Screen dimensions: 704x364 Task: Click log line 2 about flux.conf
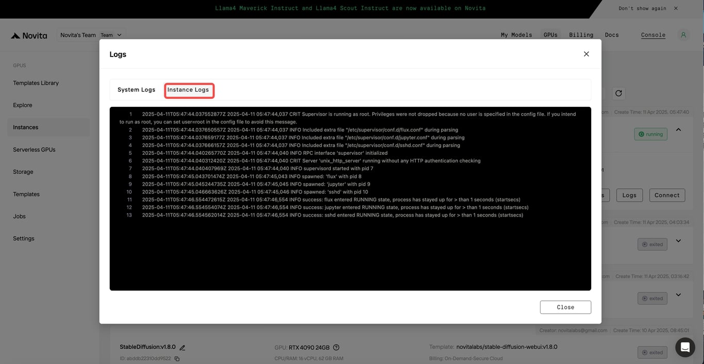(x=300, y=130)
